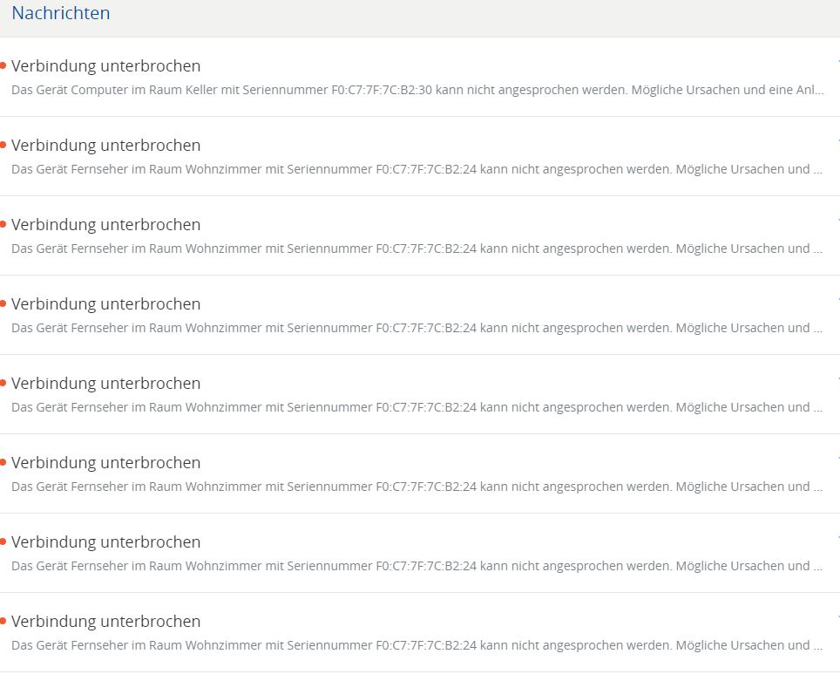Open the last 'Verbindung unterbrochen' title
This screenshot has width=840, height=681.
point(105,622)
